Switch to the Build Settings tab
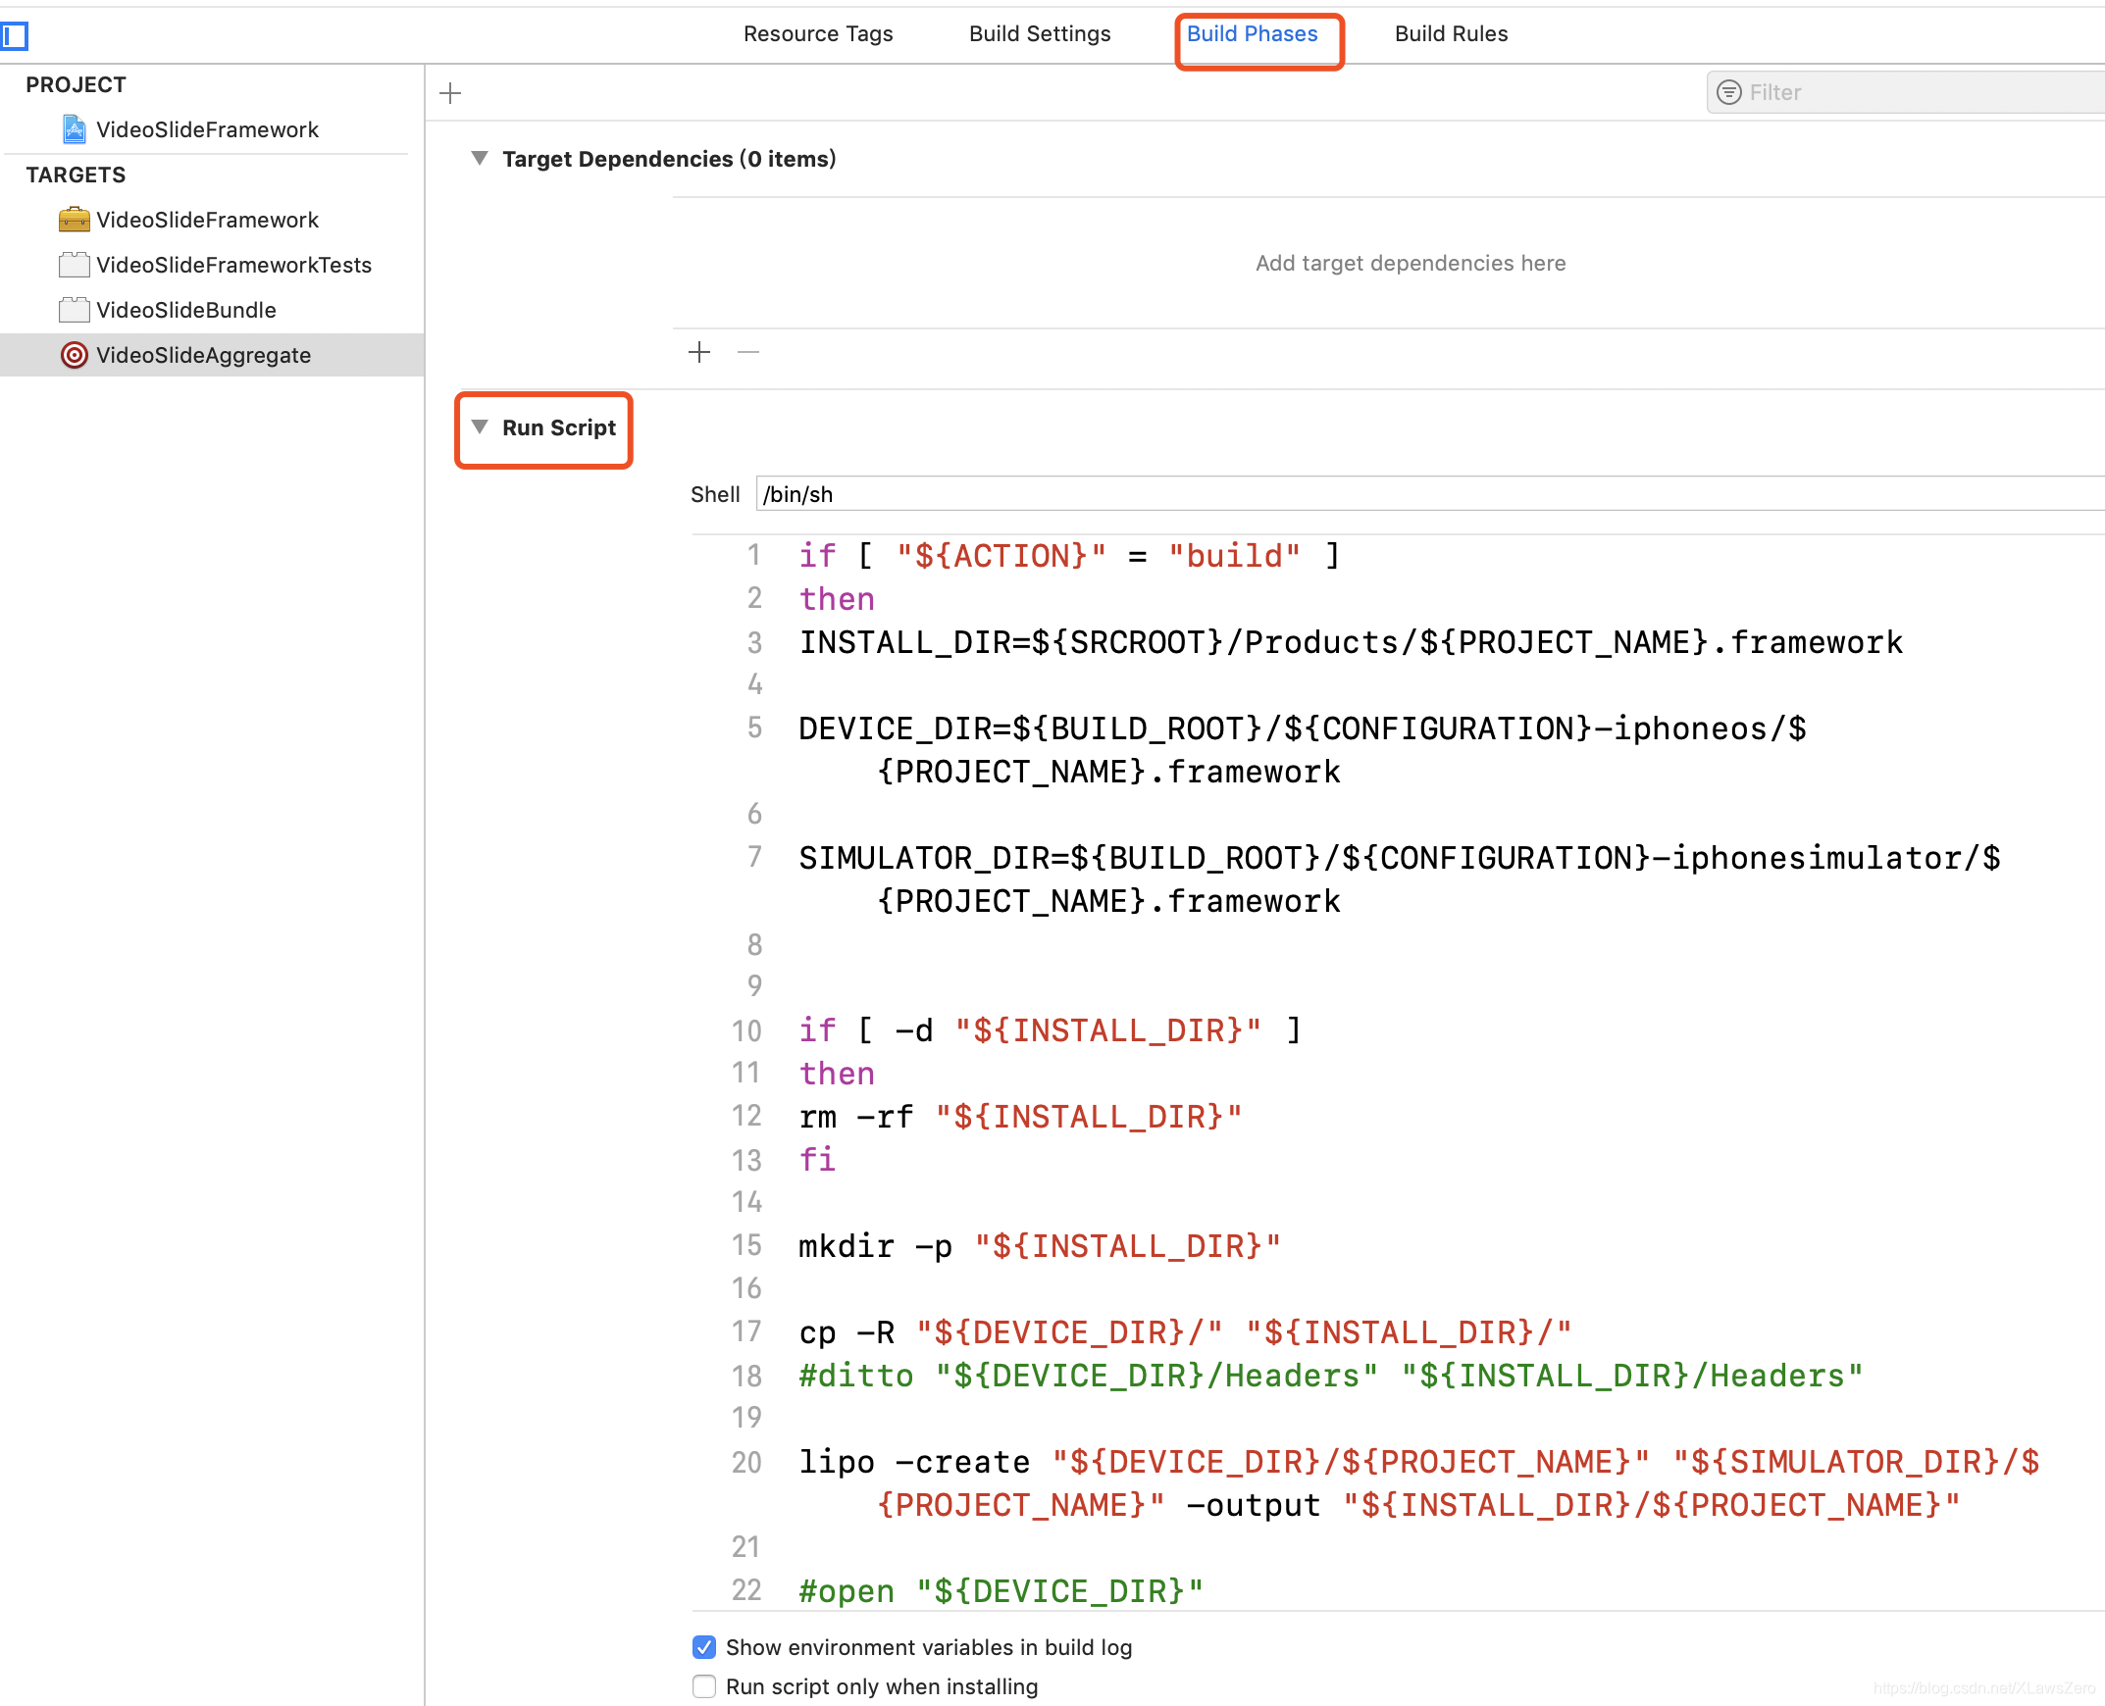The width and height of the screenshot is (2105, 1706). pyautogui.click(x=1039, y=33)
